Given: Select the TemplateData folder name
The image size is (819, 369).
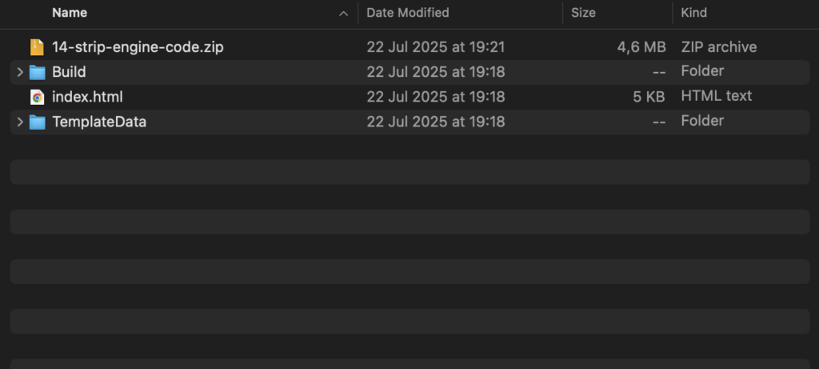Looking at the screenshot, I should tap(99, 122).
